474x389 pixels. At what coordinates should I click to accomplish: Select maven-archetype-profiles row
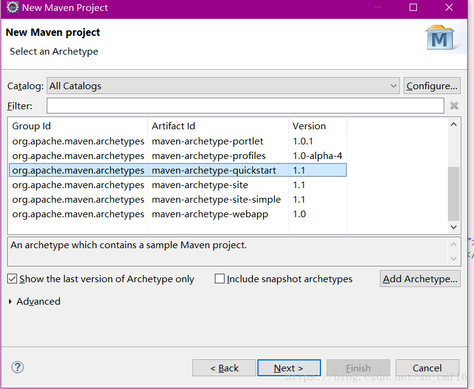point(178,155)
